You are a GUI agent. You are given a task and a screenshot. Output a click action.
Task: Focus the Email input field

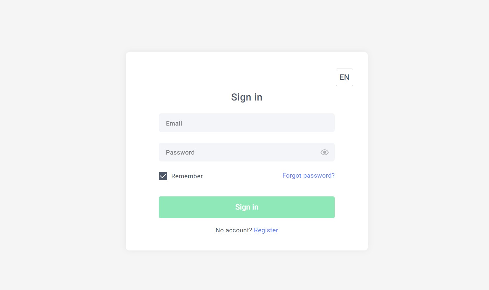tap(247, 123)
